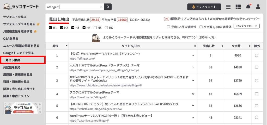
Task: Expand the row 1 headings chevron
Action: [x=193, y=55]
